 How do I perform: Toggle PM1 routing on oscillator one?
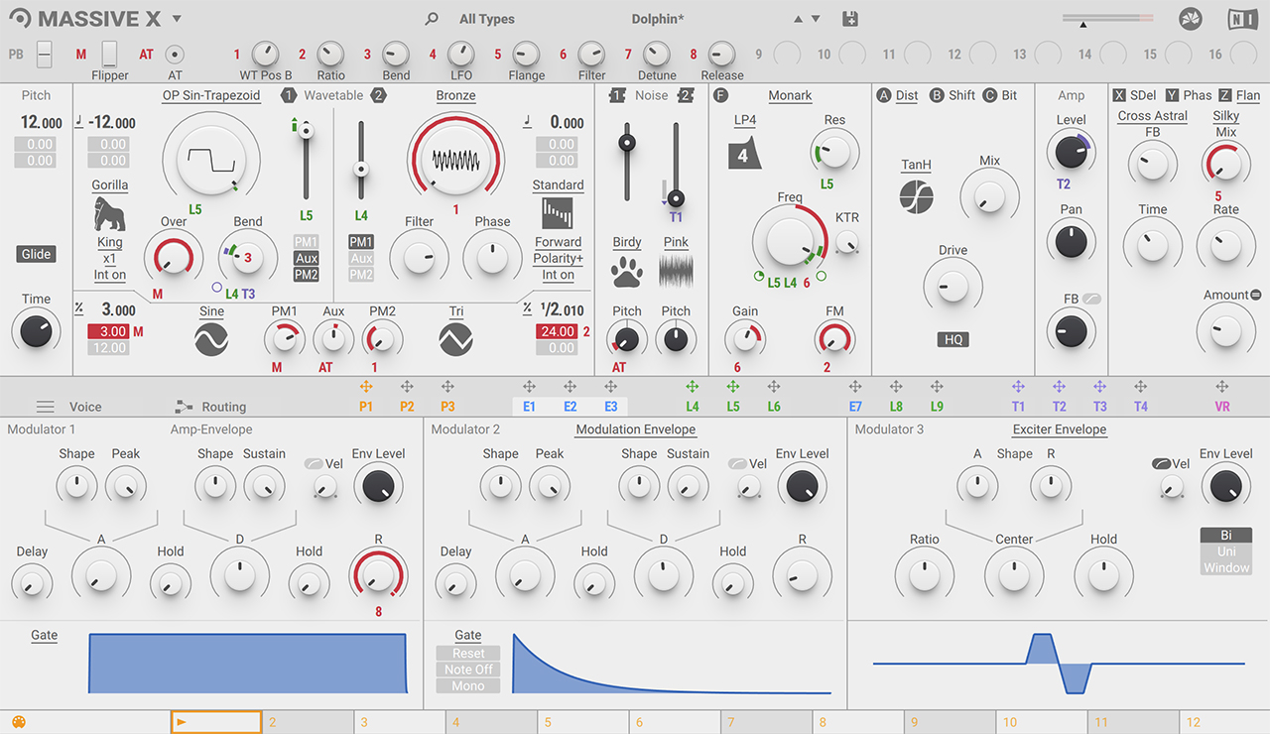[307, 242]
